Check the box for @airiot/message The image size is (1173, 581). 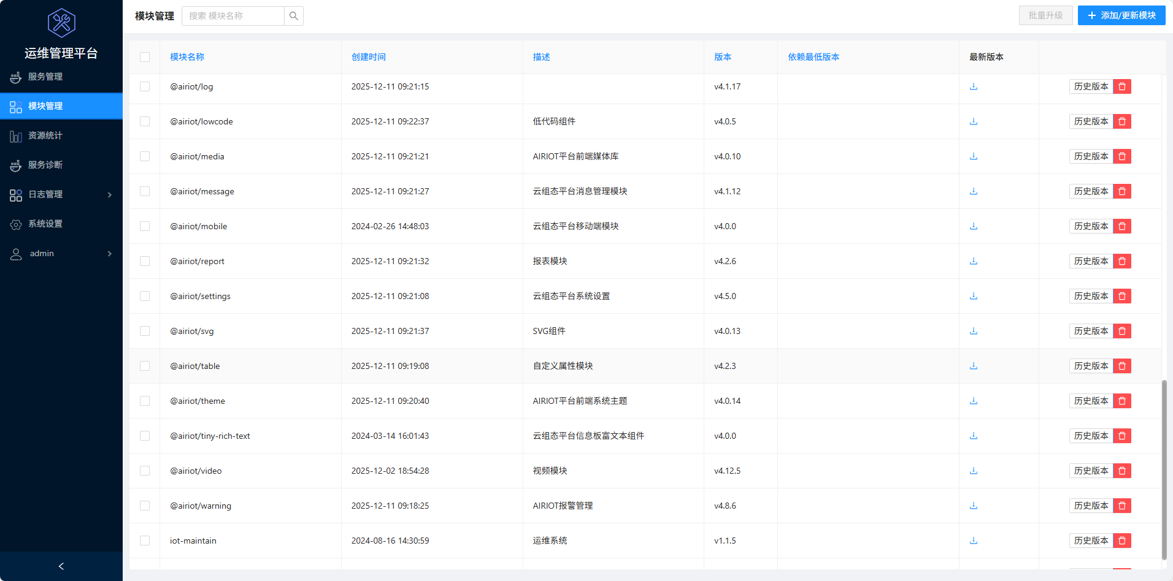(145, 191)
